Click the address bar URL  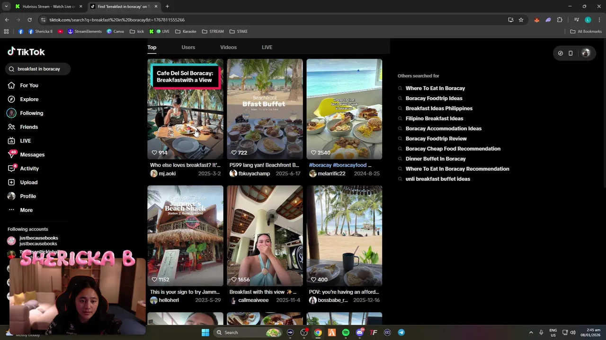point(117,20)
